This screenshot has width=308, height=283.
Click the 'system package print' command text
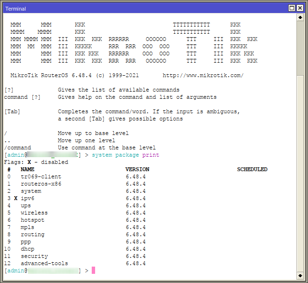pos(125,155)
